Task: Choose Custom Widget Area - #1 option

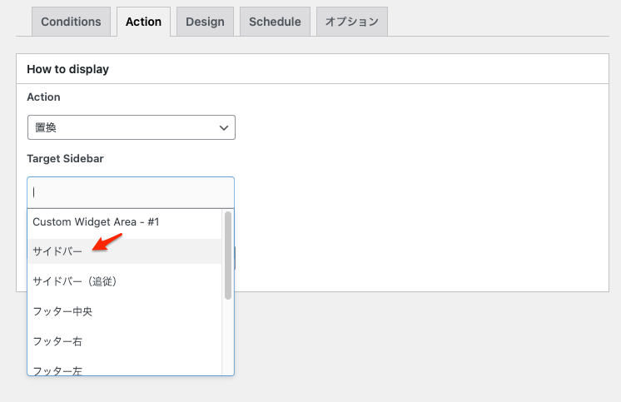Action: tap(124, 221)
